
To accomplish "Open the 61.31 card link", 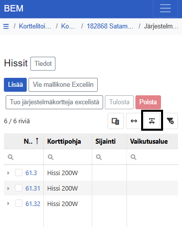I will pos(33,189).
